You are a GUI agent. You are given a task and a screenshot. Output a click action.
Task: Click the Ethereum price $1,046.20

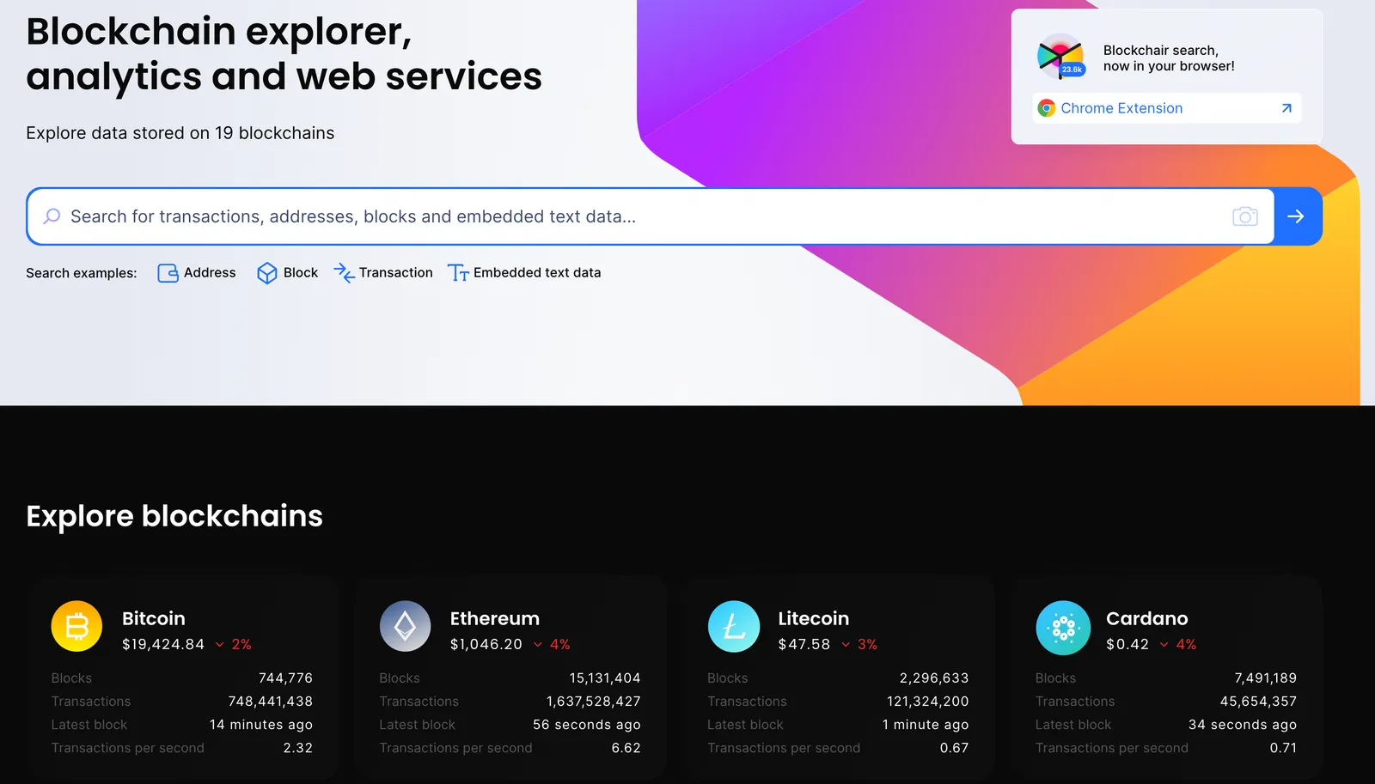(x=486, y=644)
